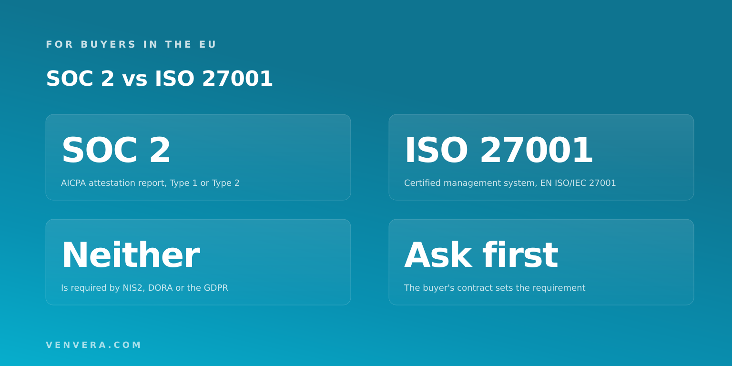This screenshot has height=366, width=732.
Task: Click 'AICPA attestation report, Type 1 or Type 2'
Action: coord(150,183)
